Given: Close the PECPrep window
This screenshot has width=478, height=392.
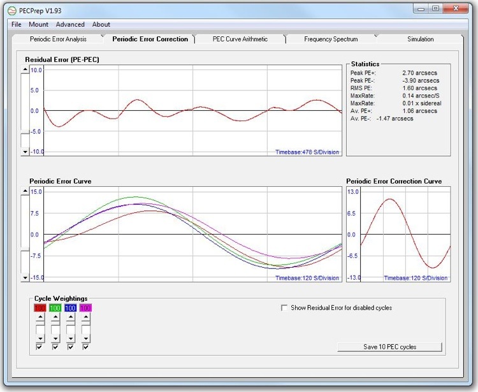Looking at the screenshot, I should point(456,8).
